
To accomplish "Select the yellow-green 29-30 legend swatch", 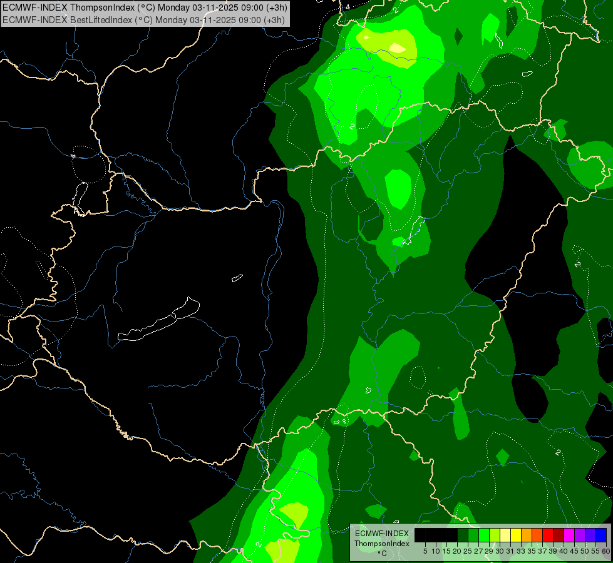I will (495, 535).
